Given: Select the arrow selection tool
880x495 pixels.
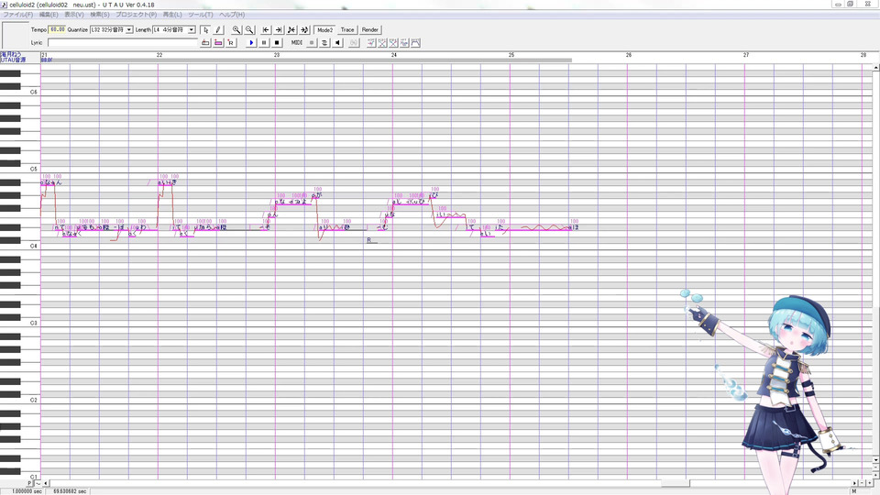Looking at the screenshot, I should pos(205,29).
